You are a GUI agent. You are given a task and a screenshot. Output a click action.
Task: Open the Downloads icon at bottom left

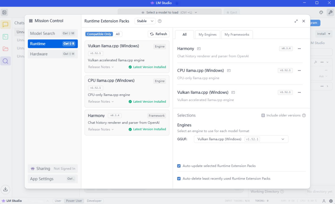5,189
